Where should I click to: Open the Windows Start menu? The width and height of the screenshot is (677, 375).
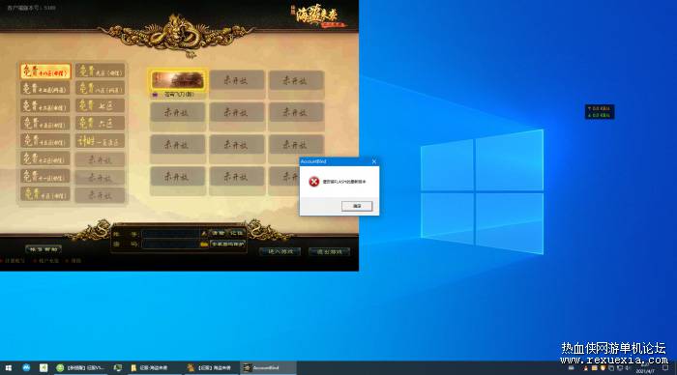8,368
